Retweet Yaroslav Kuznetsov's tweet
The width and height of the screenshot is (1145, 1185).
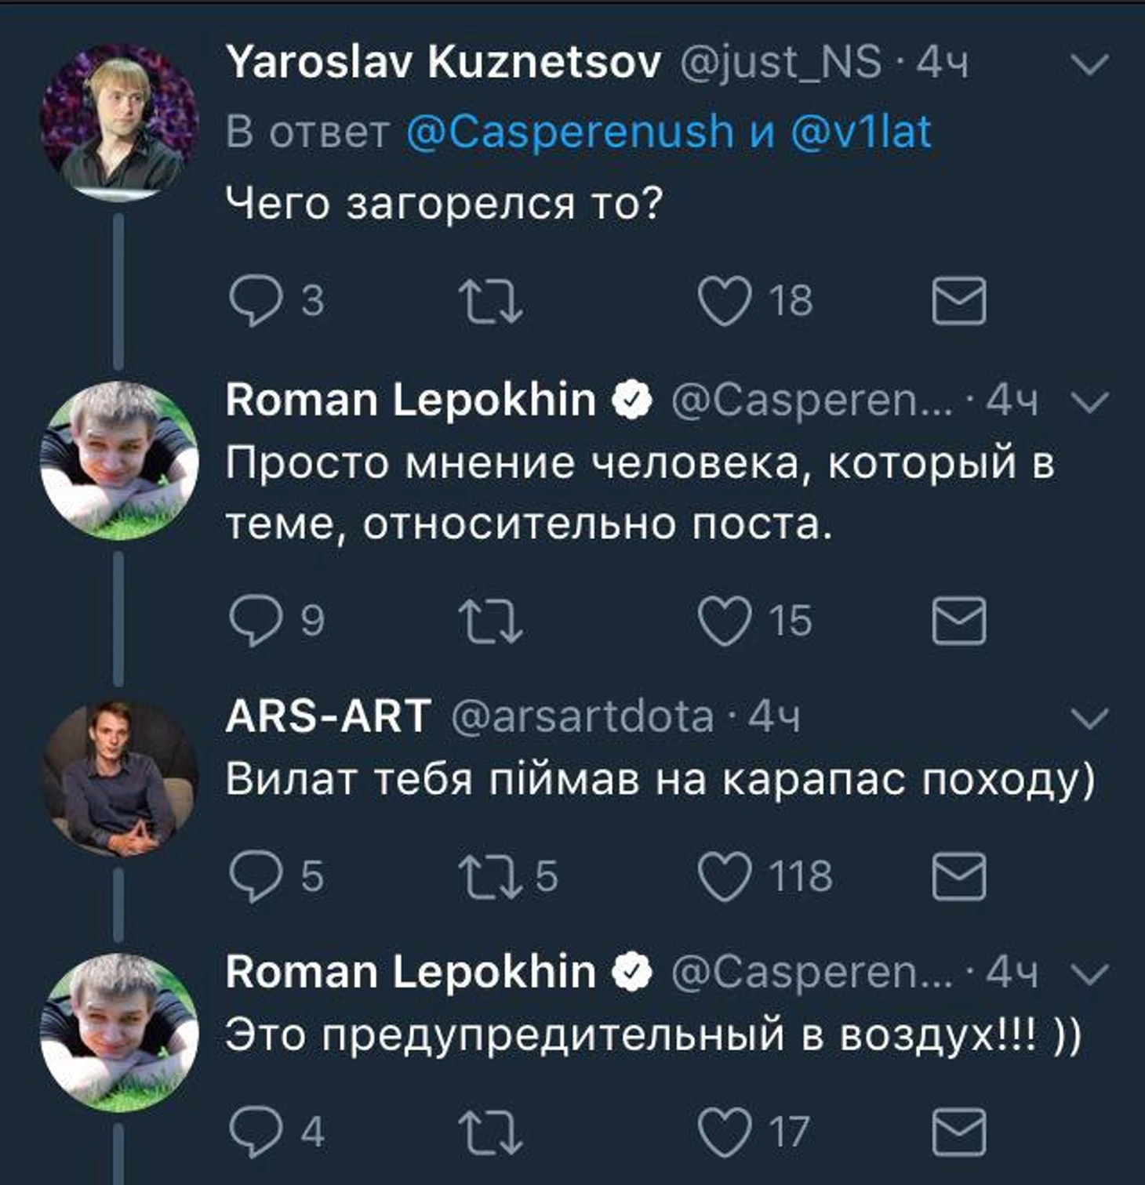point(490,302)
